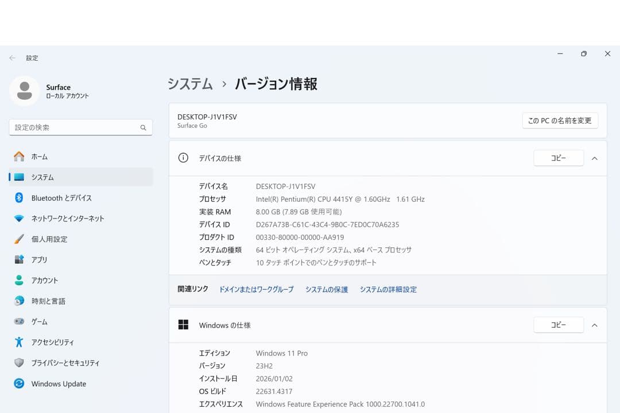Maximize or restore the settings window

[584, 54]
